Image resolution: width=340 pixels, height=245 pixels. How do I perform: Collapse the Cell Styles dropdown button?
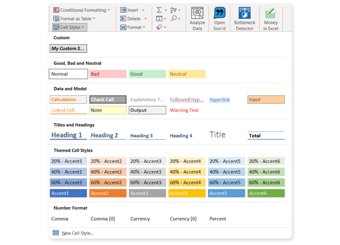(69, 27)
